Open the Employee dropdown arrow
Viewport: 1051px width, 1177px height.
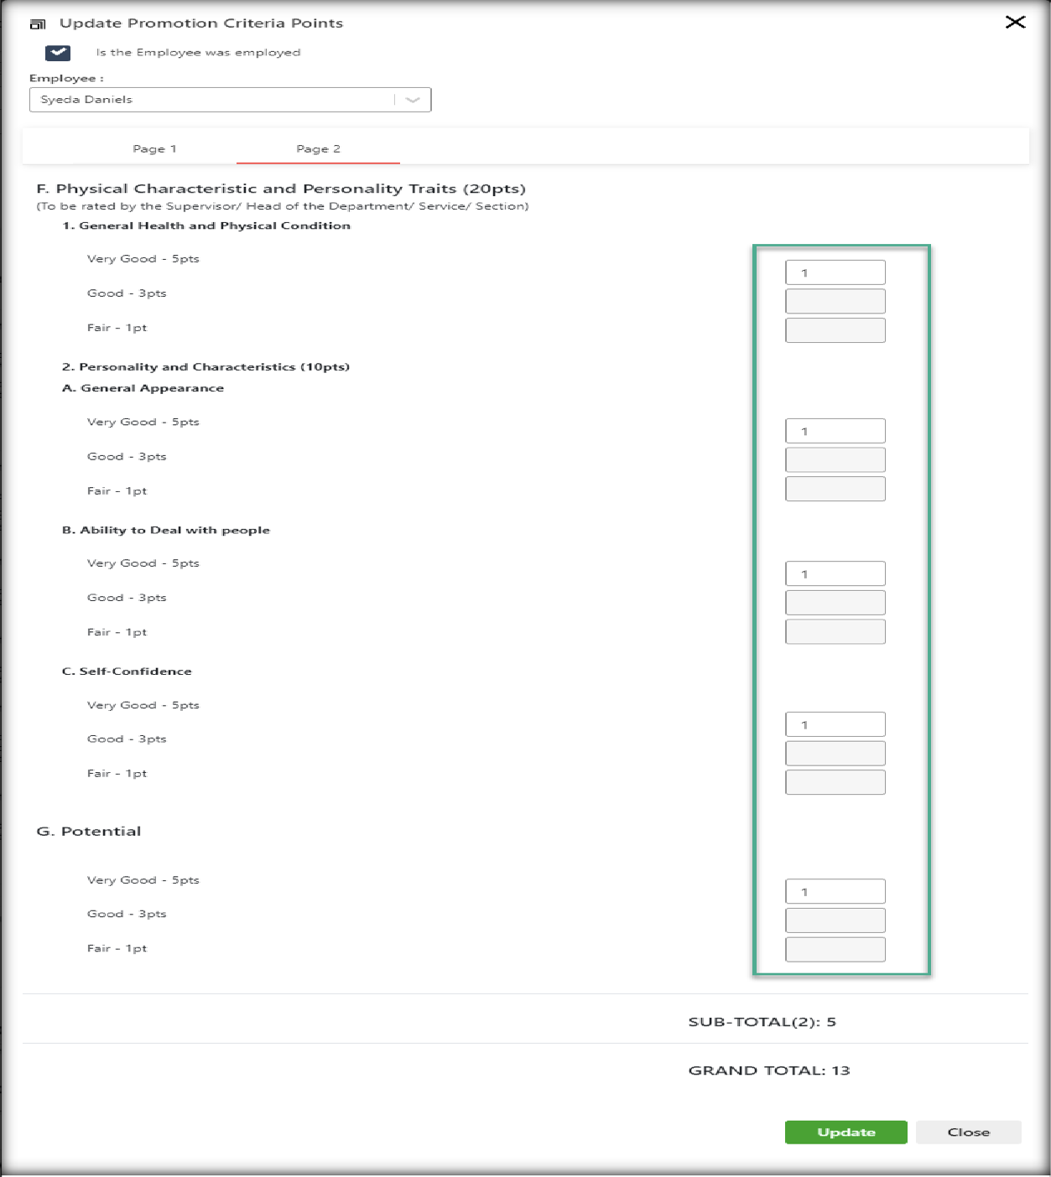412,100
